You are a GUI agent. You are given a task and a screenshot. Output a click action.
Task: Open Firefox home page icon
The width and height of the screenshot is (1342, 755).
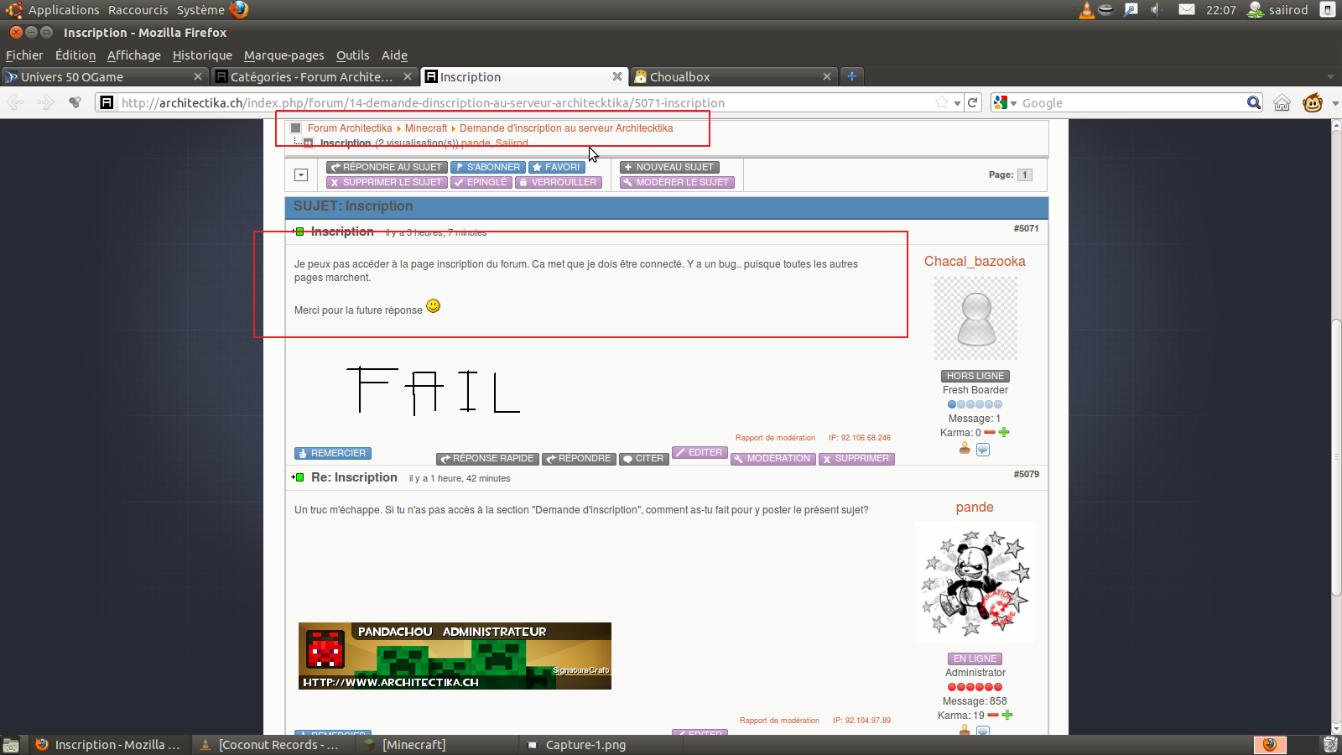click(x=1282, y=102)
